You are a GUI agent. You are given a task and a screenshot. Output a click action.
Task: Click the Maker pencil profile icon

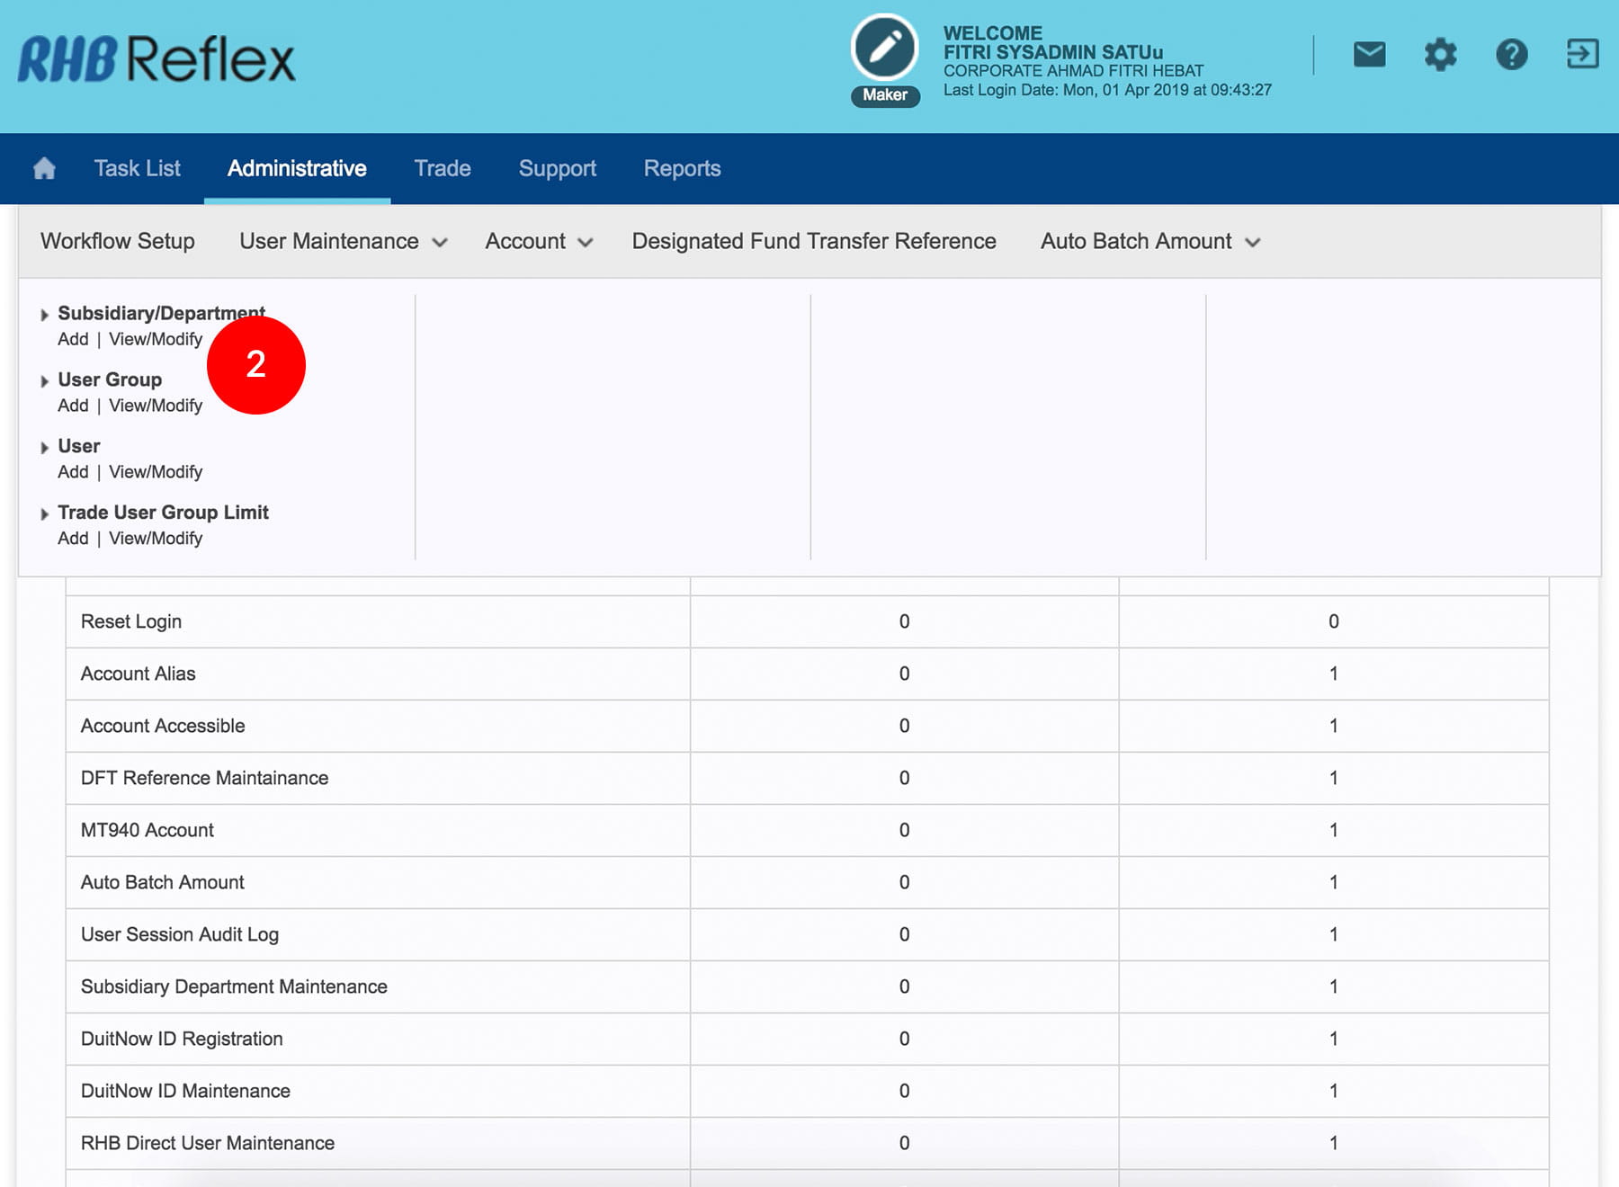[x=884, y=49]
